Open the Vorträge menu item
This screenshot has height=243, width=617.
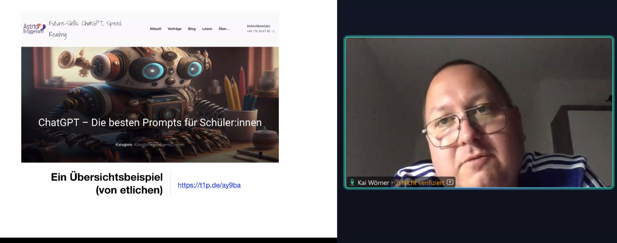(174, 29)
